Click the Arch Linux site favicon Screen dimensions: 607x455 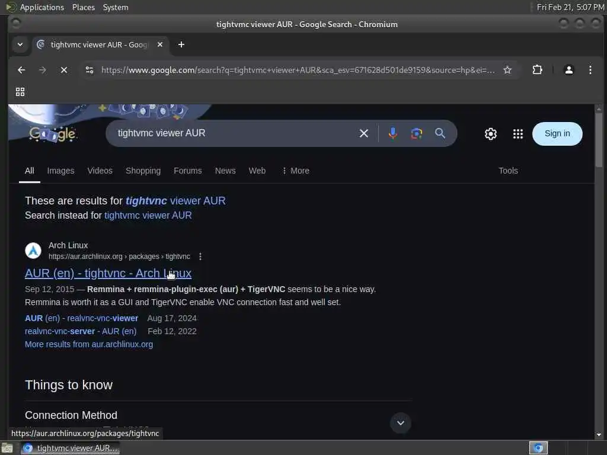point(33,251)
